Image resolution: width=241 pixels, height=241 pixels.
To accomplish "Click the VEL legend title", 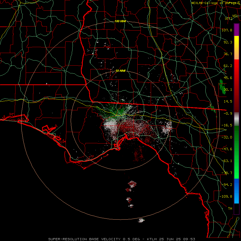I will tap(235, 16).
